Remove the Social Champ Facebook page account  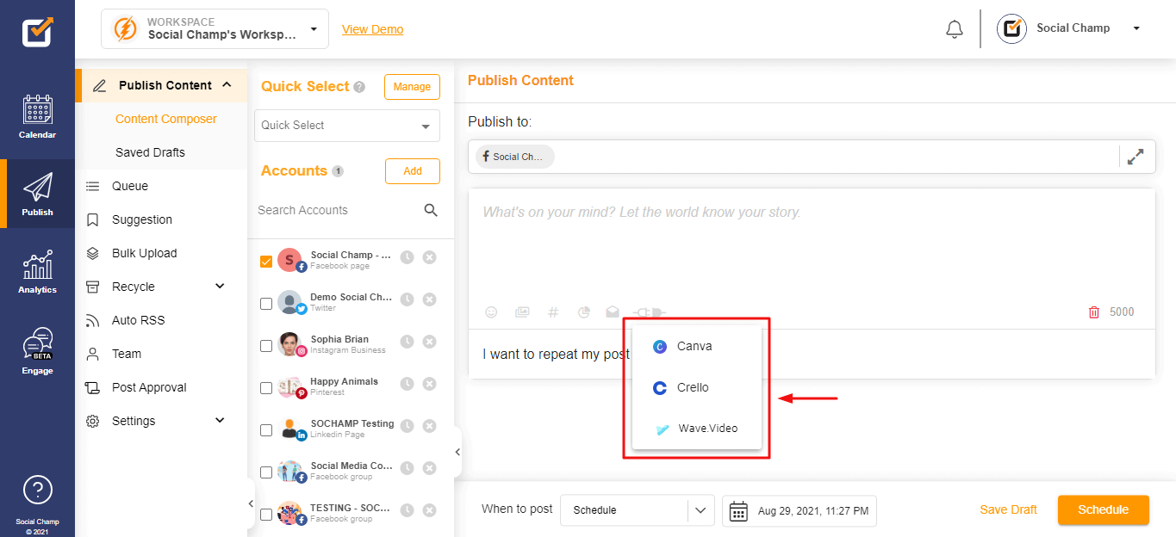pyautogui.click(x=429, y=257)
